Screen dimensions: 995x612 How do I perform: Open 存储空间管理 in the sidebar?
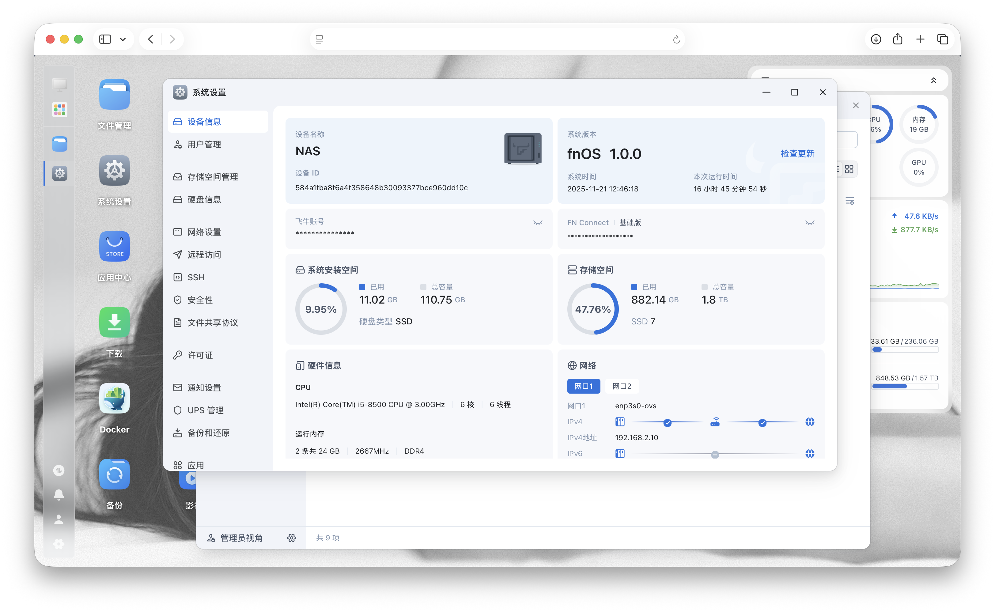[213, 177]
